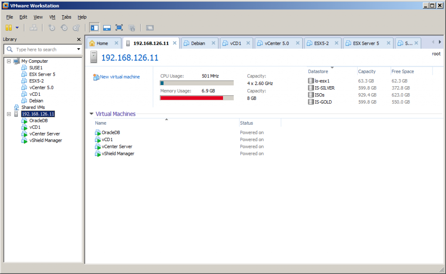Enter full screen mode via toolbar icon

pos(119,27)
